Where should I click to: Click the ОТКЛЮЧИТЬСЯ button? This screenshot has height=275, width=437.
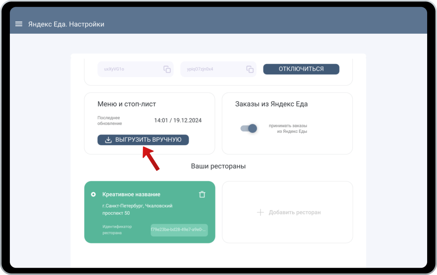tap(301, 69)
